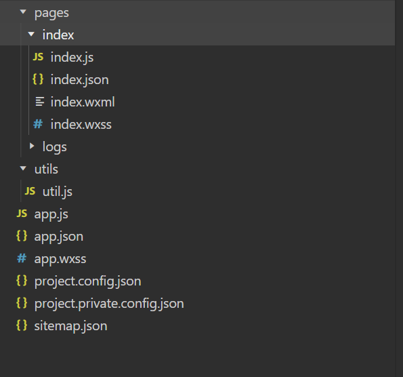Open the index.wxss file

[x=81, y=125]
